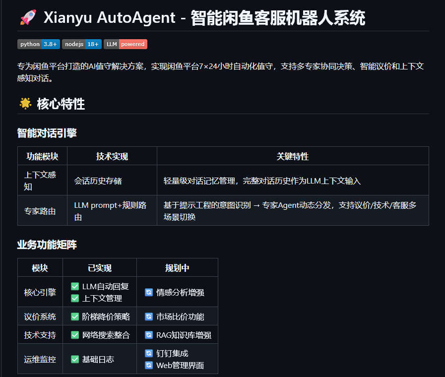Click the RAG知识库增强 text
The height and width of the screenshot is (377, 445).
point(184,335)
